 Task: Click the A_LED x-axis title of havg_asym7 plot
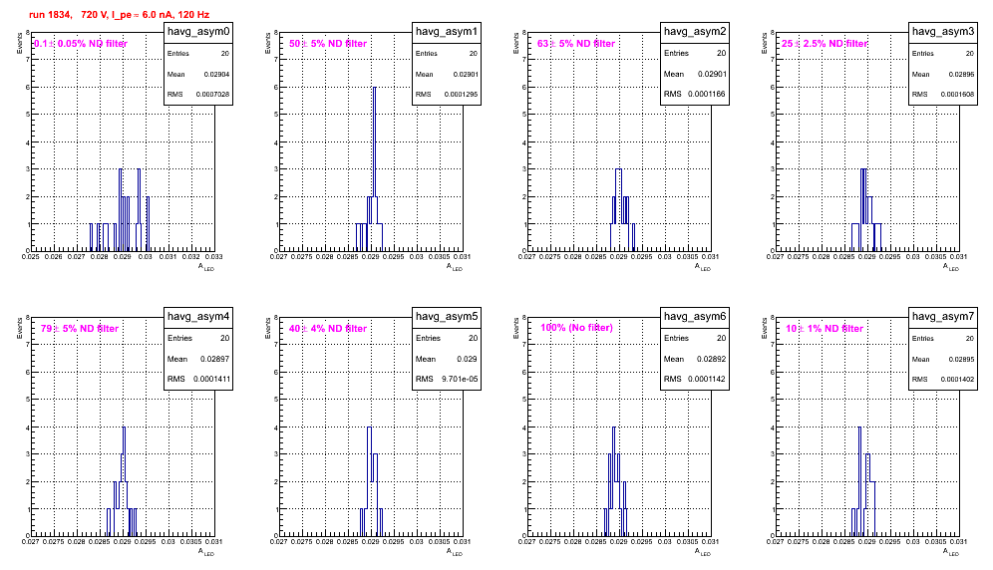(x=951, y=552)
